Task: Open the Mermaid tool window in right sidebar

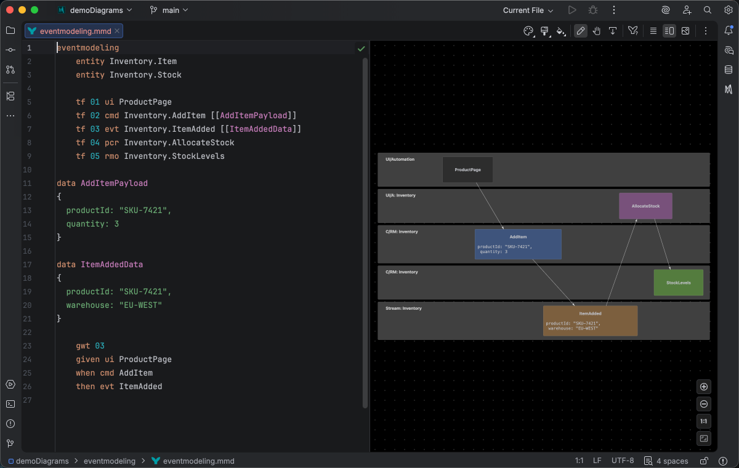Action: pos(729,89)
